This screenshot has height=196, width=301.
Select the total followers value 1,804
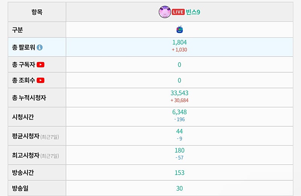tap(179, 43)
